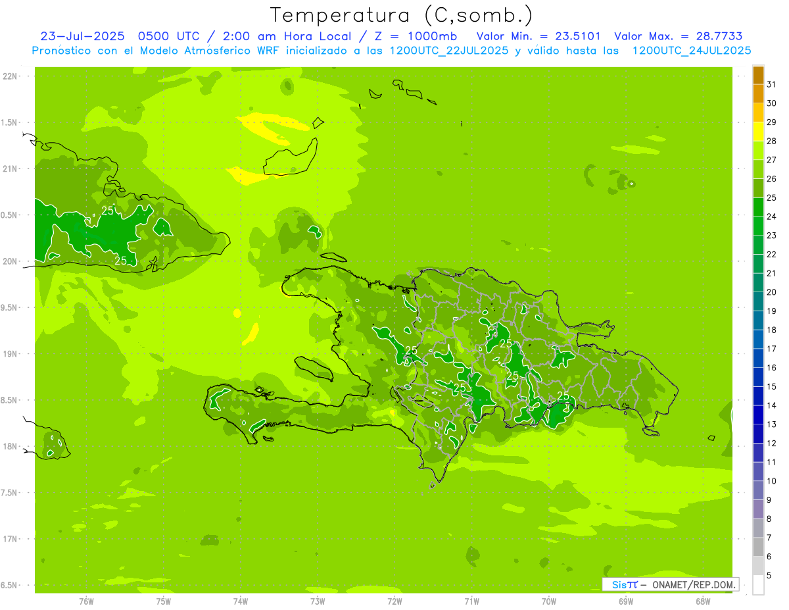The image size is (789, 610).
Task: Click the legend value "9"
Action: pos(769,500)
